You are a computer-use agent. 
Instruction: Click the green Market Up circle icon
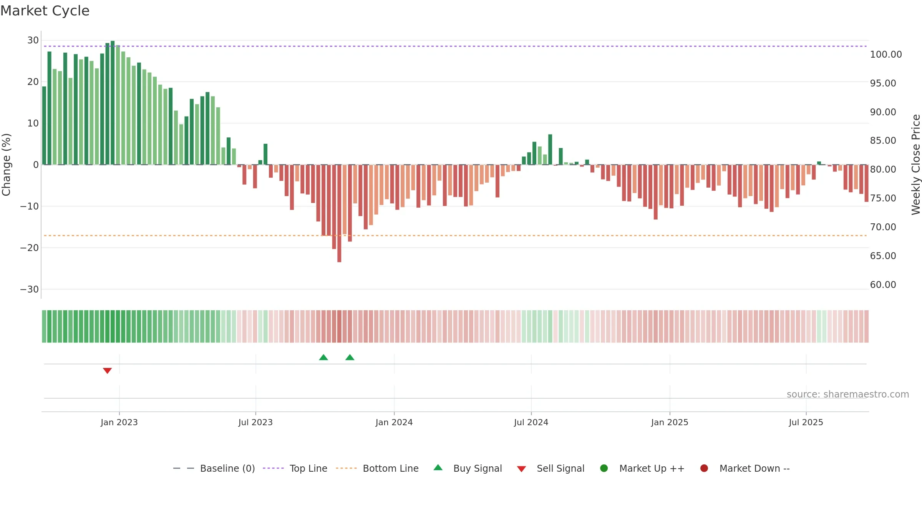pyautogui.click(x=604, y=468)
